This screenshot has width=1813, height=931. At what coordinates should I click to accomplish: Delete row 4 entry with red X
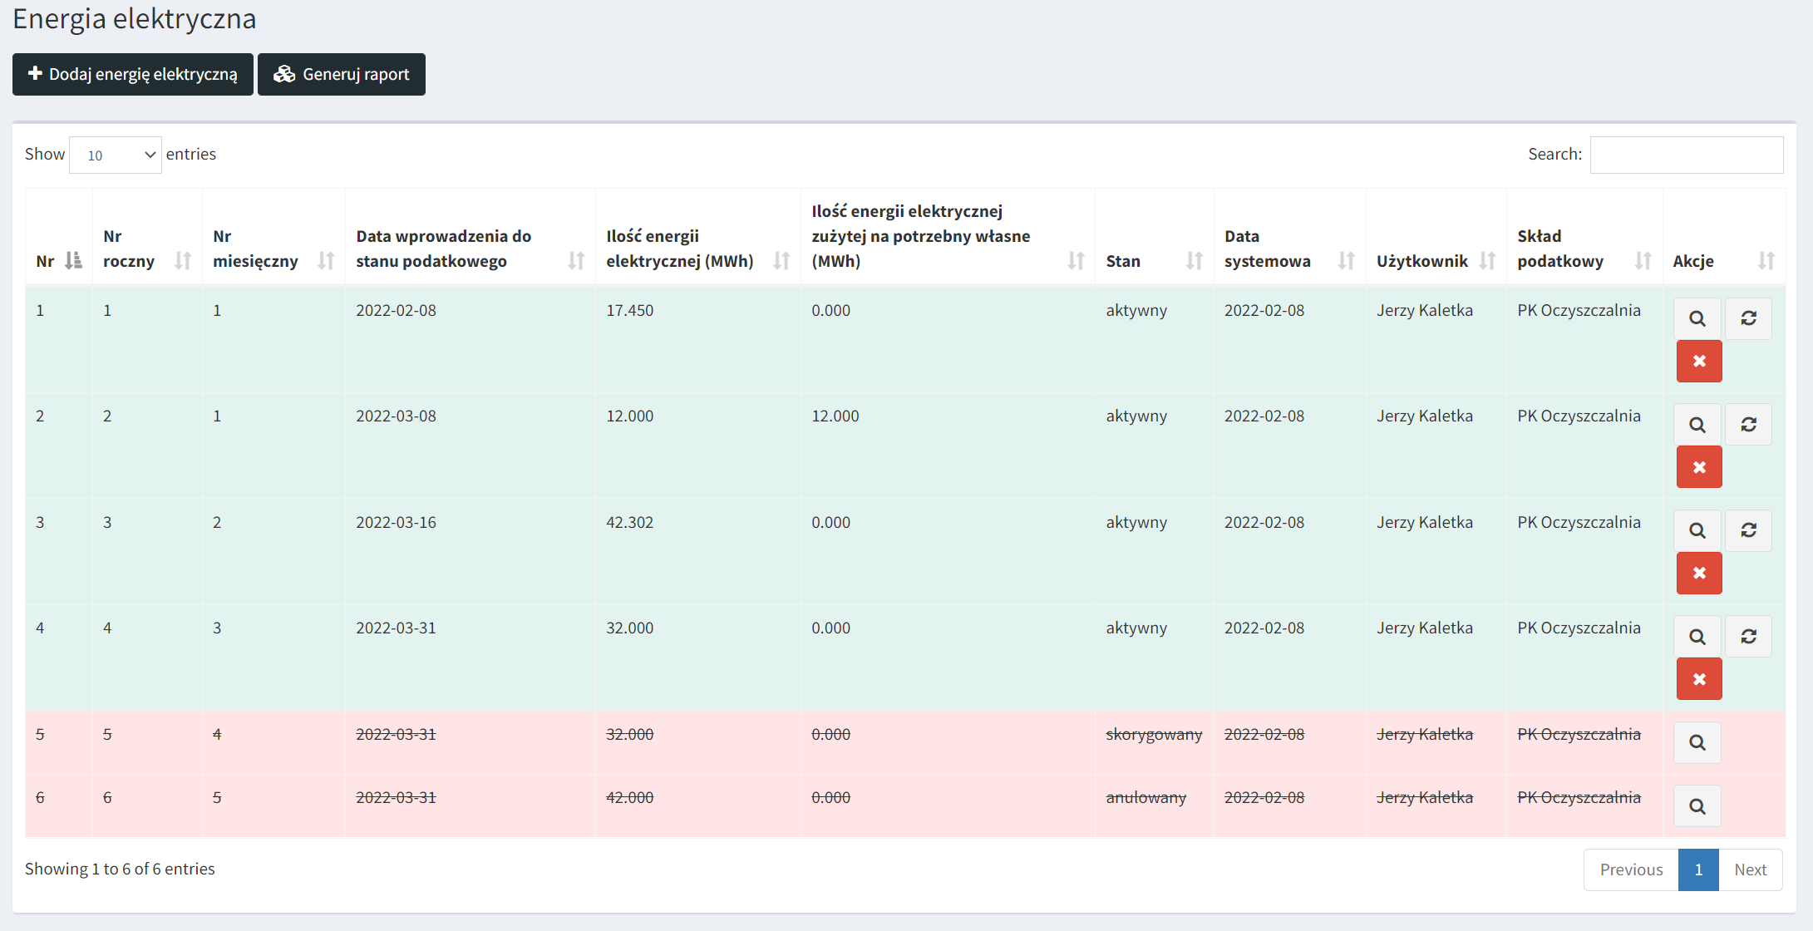pyautogui.click(x=1698, y=679)
